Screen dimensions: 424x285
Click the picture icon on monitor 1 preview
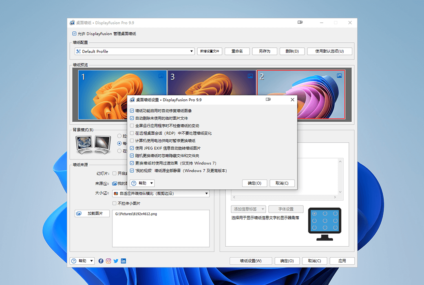161,76
